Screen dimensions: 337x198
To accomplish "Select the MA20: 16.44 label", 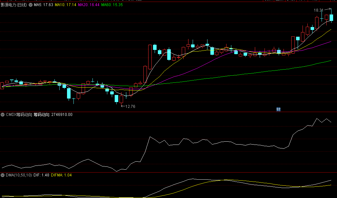I will pyautogui.click(x=89, y=5).
